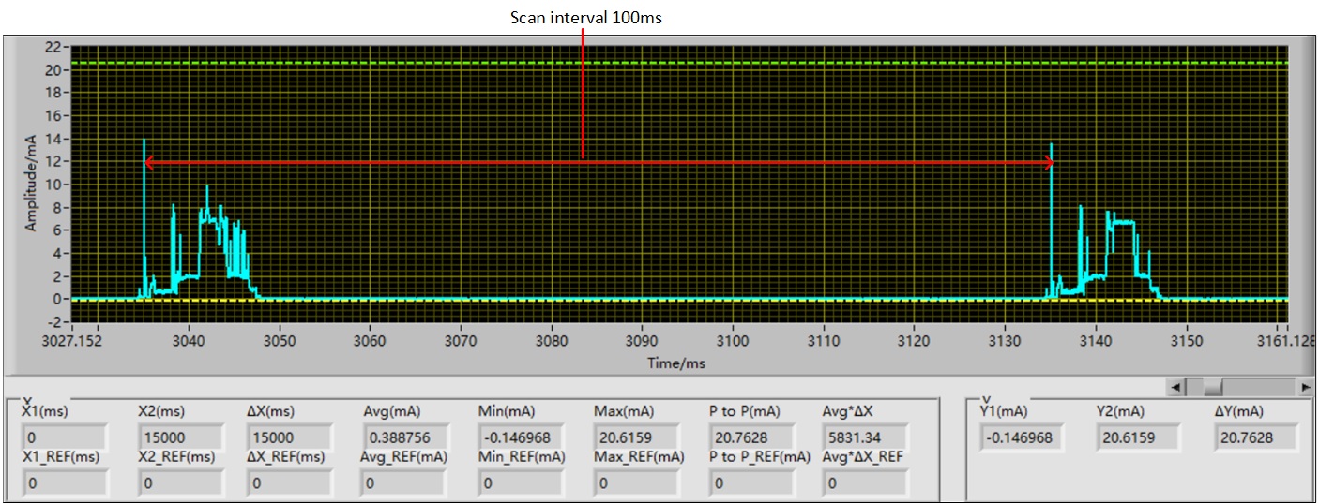Click the X1_REF(ms) value field

coord(65,483)
